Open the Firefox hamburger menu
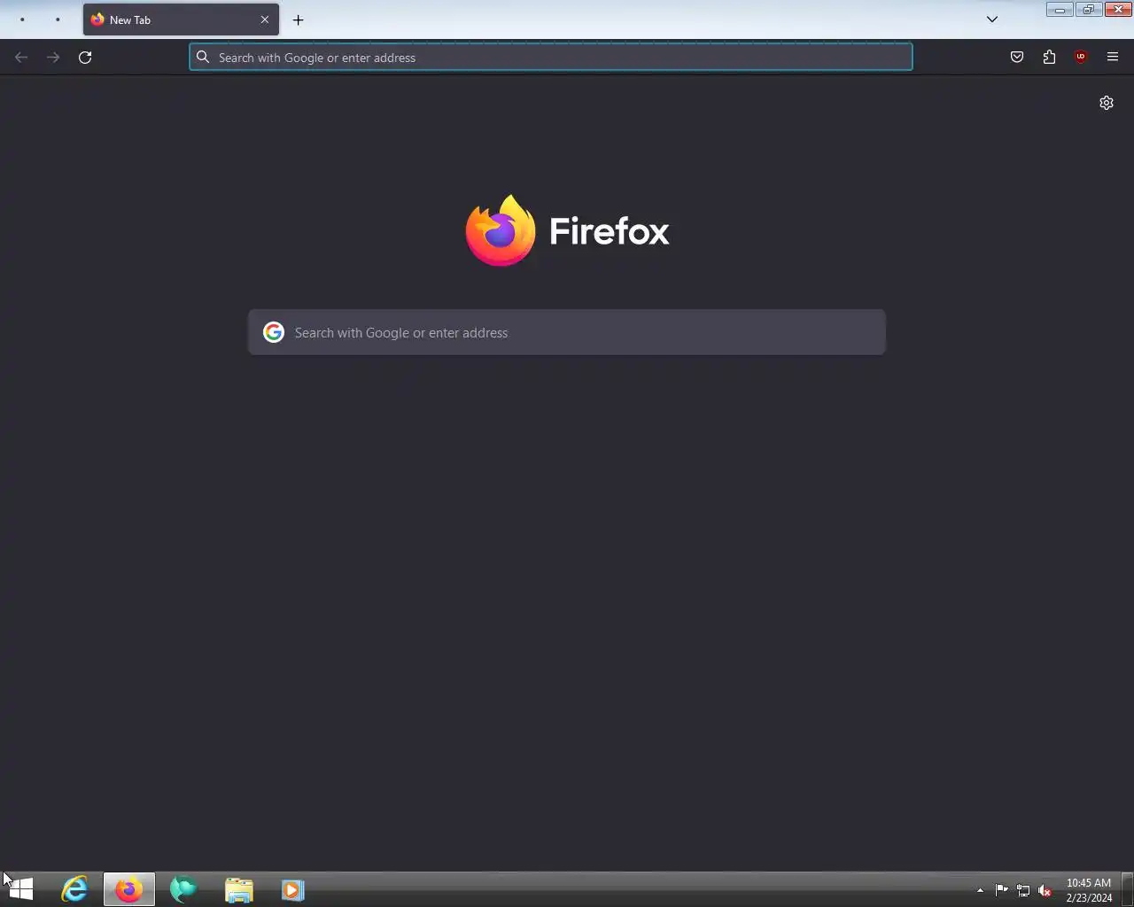This screenshot has height=907, width=1134. [1113, 58]
